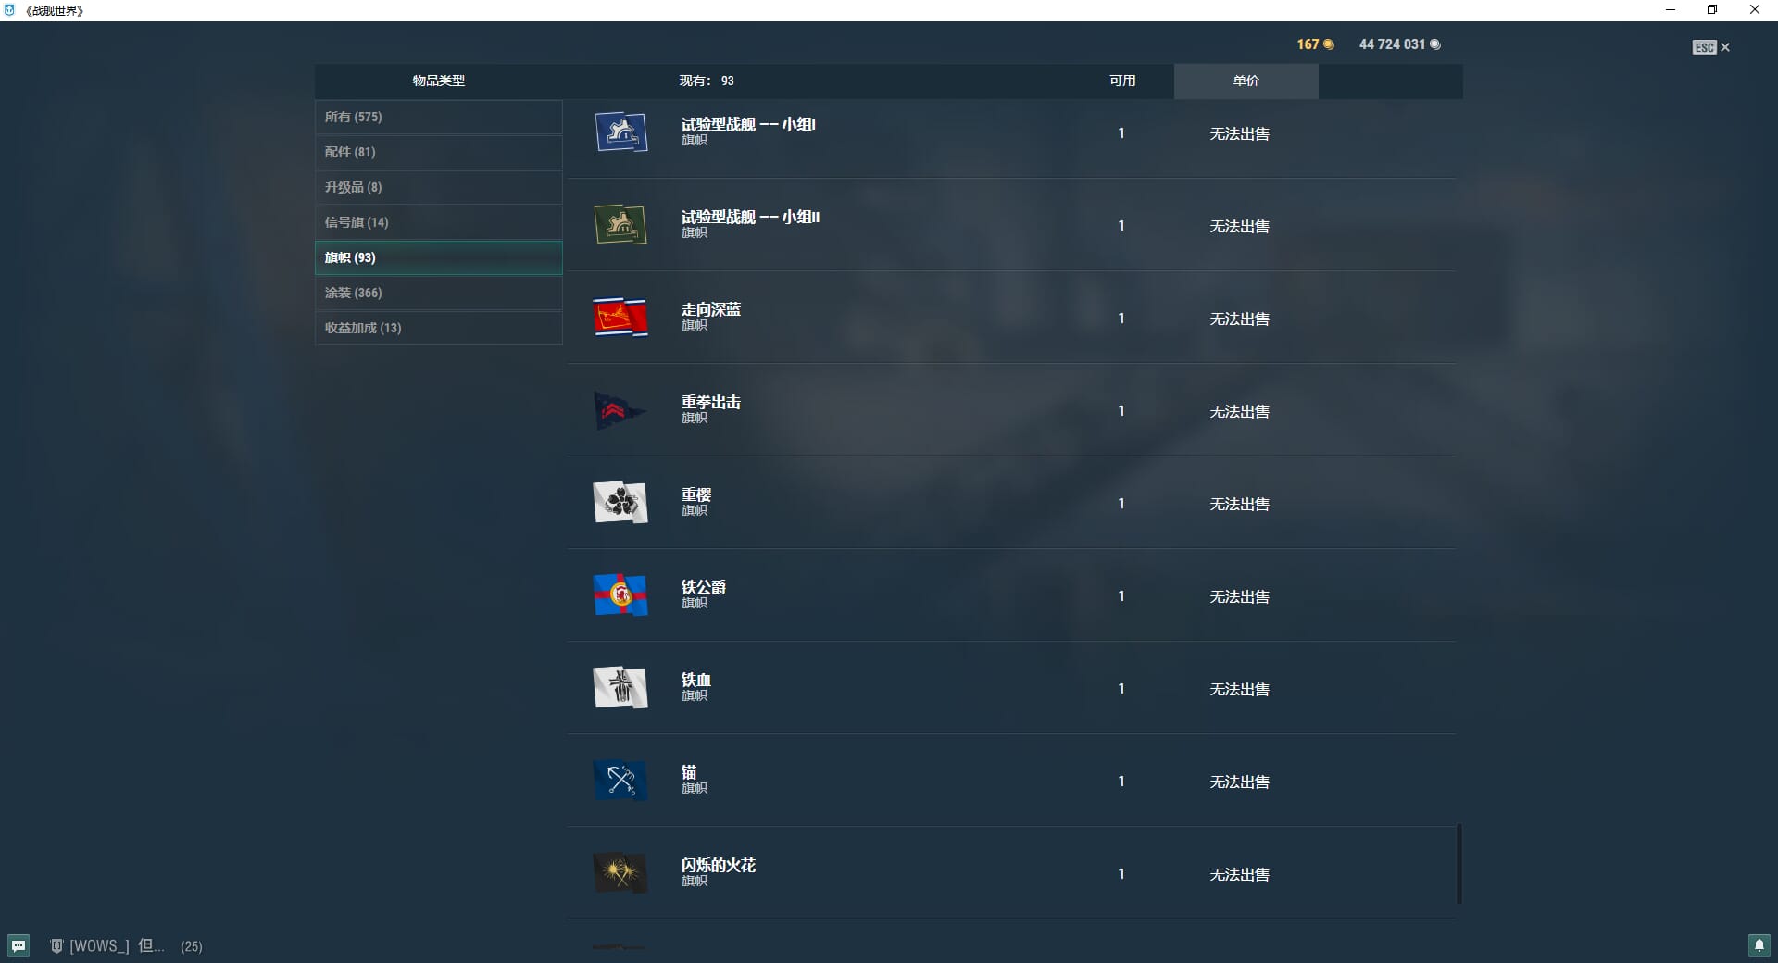1778x963 pixels.
Task: Close the inventory with ESC button
Action: tap(1711, 47)
